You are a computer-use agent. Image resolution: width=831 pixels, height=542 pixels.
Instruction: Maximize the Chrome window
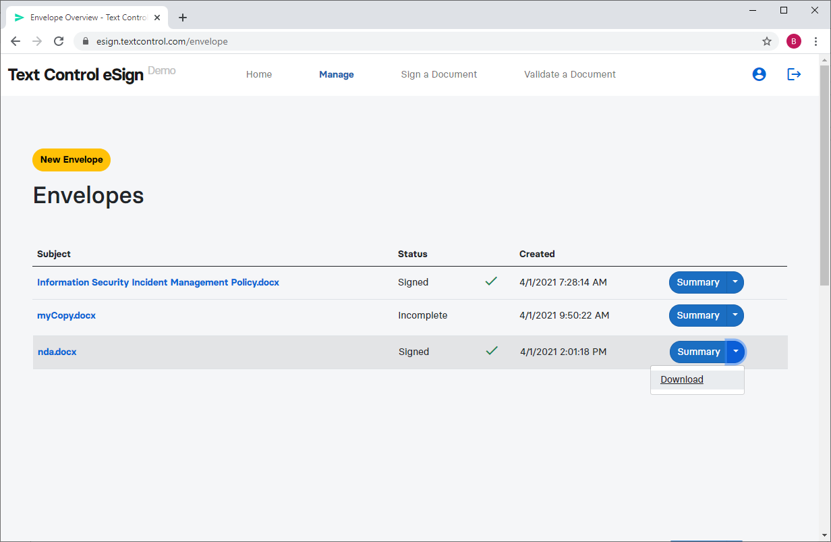tap(784, 10)
